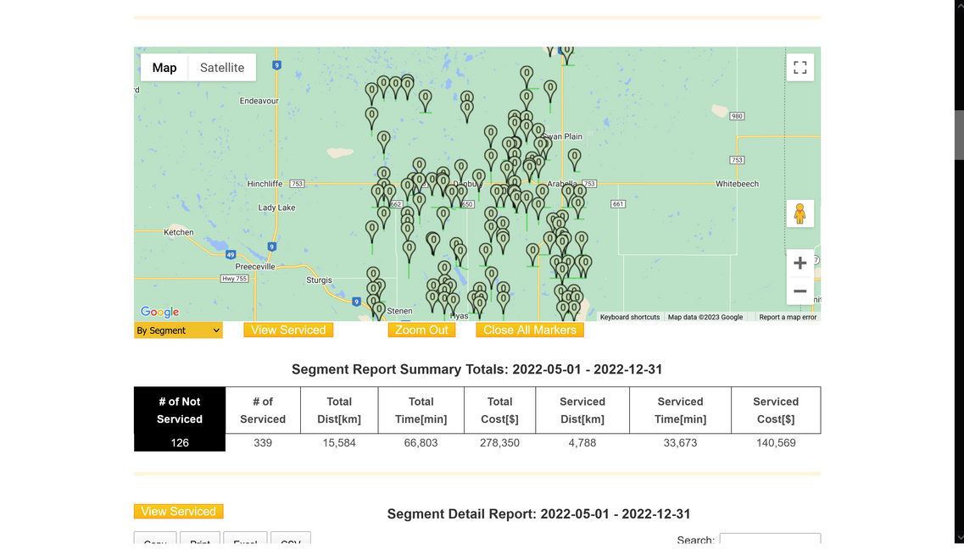The image size is (964, 549).
Task: Click the Highway 661 road shield
Action: click(618, 204)
